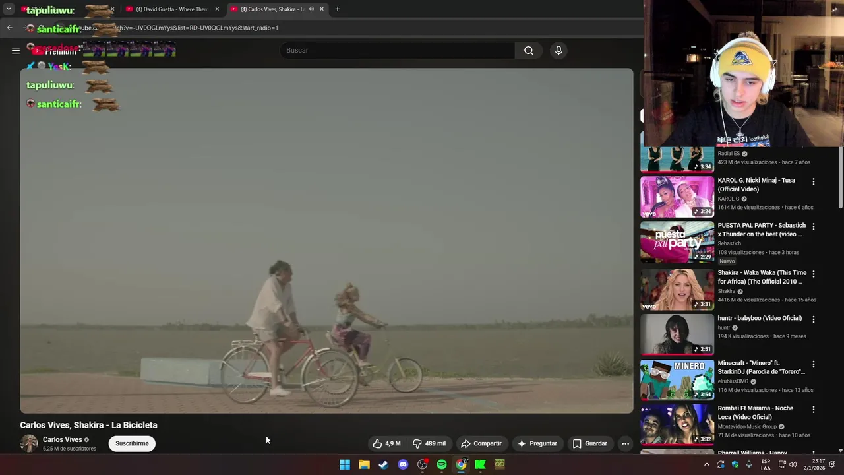Screen dimensions: 844x475
Task: Open Carlos Vives channel name link
Action: point(63,439)
